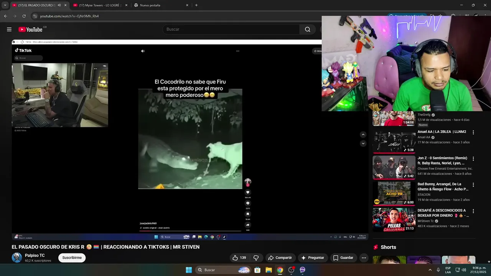Viewport: 491px width, 276px height.
Task: Open Chrome tab search dropdown arrow
Action: pyautogui.click(x=5, y=5)
